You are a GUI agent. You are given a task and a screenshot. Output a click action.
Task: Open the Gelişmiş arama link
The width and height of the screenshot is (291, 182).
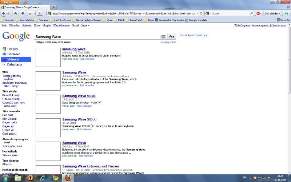pos(168,42)
